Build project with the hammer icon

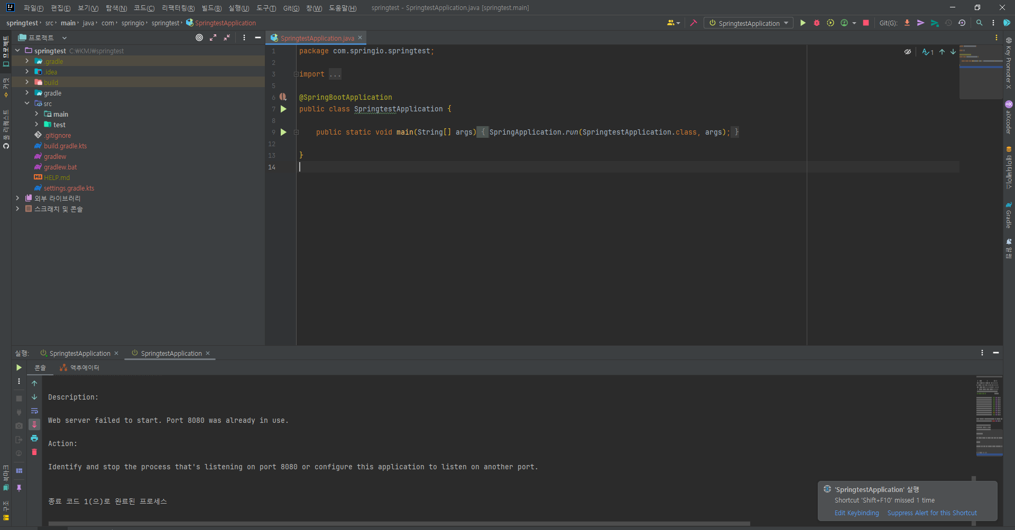(694, 23)
